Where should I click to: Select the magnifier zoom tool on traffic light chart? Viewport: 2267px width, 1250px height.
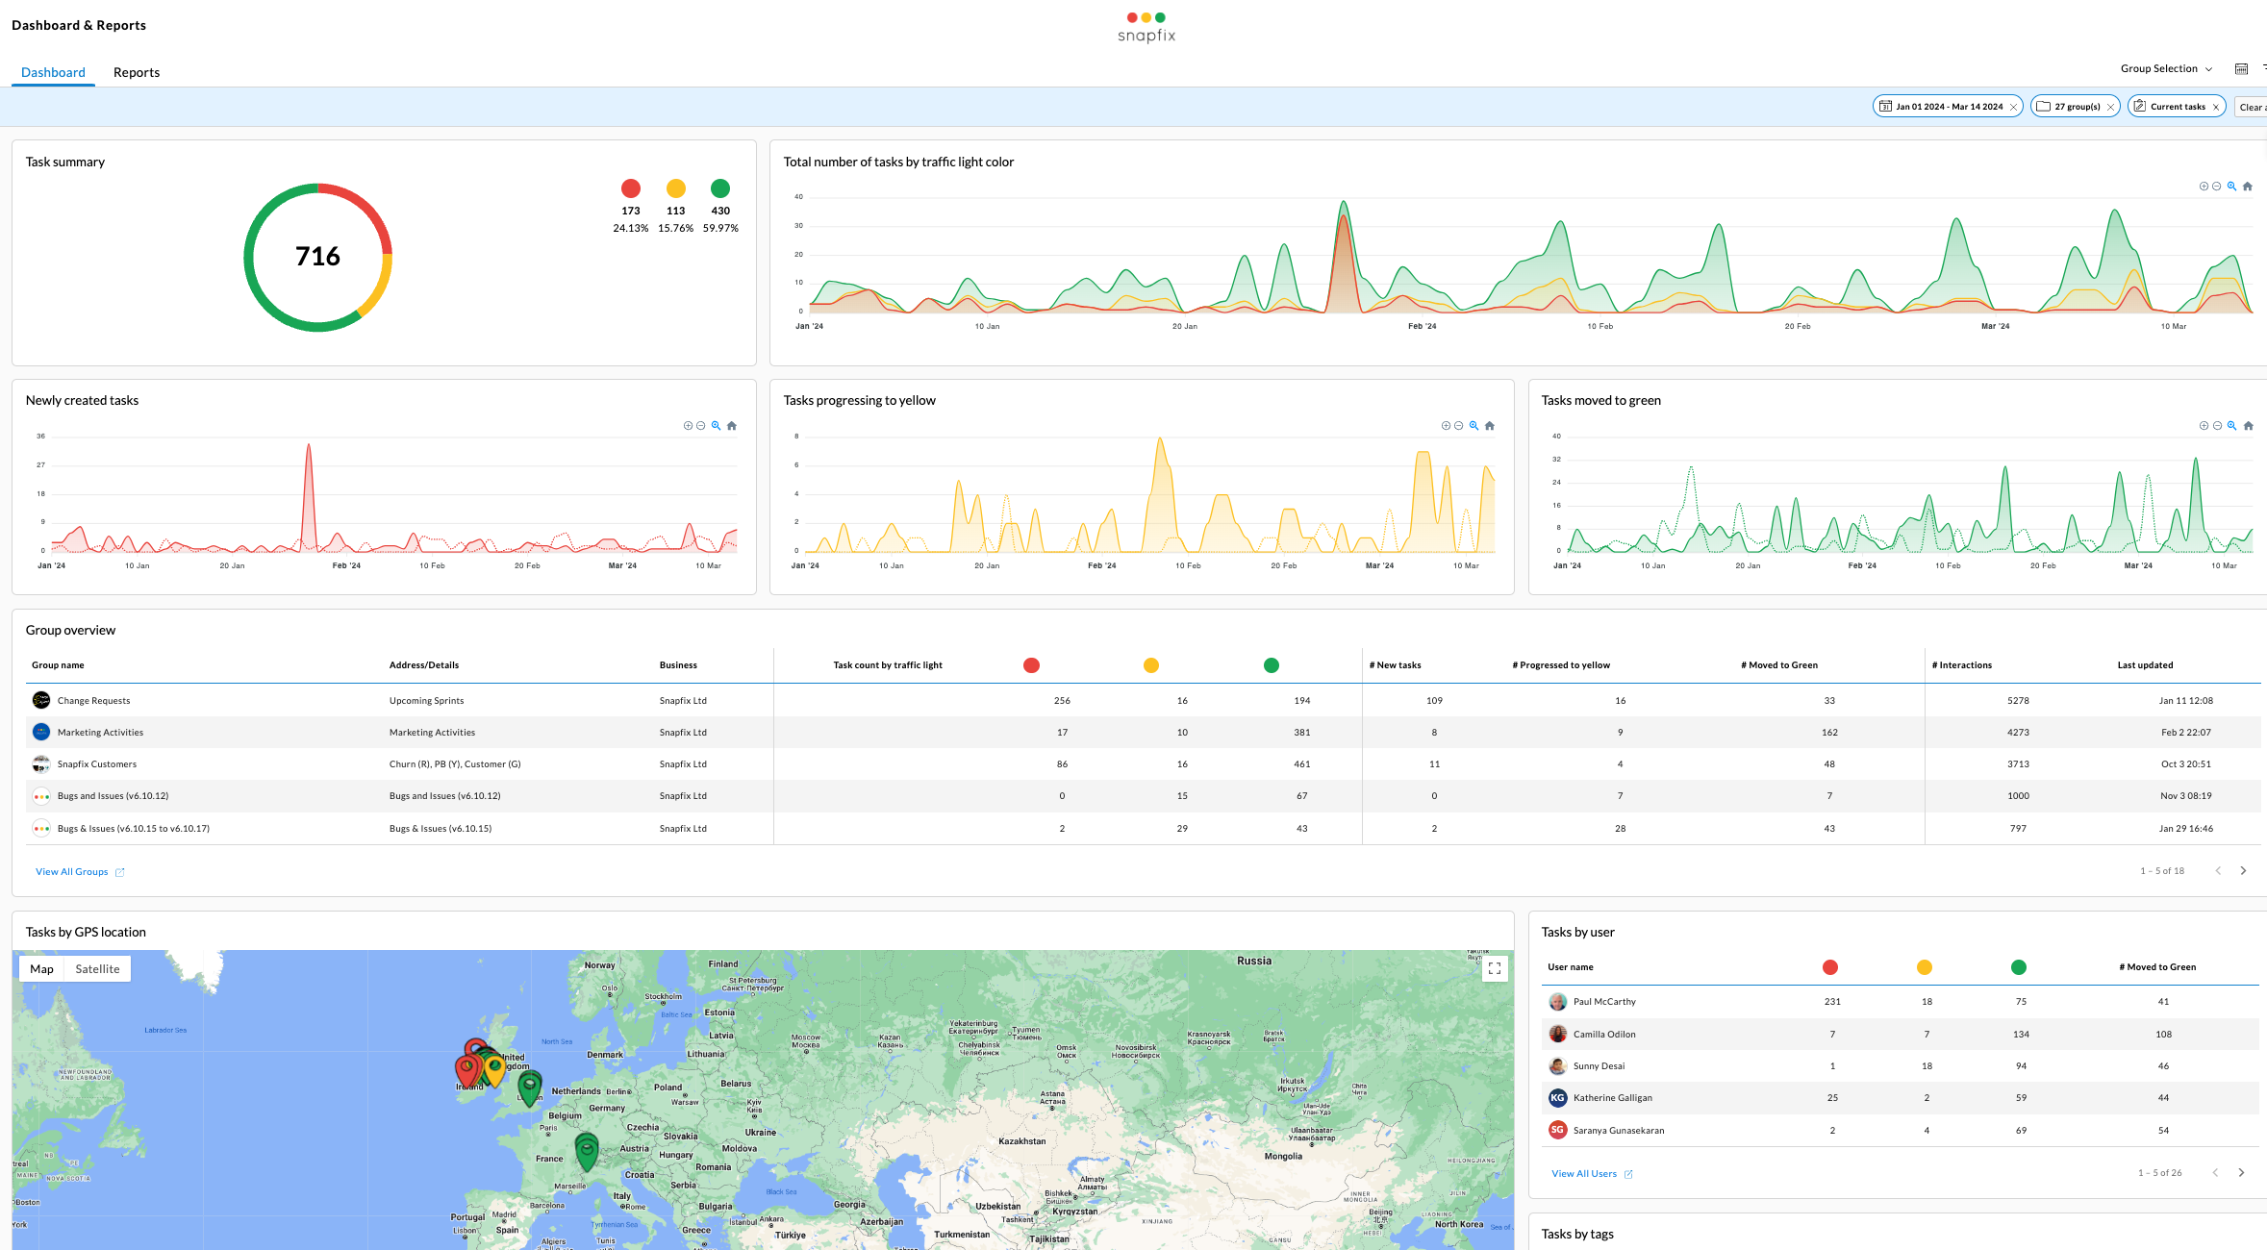tap(2231, 187)
